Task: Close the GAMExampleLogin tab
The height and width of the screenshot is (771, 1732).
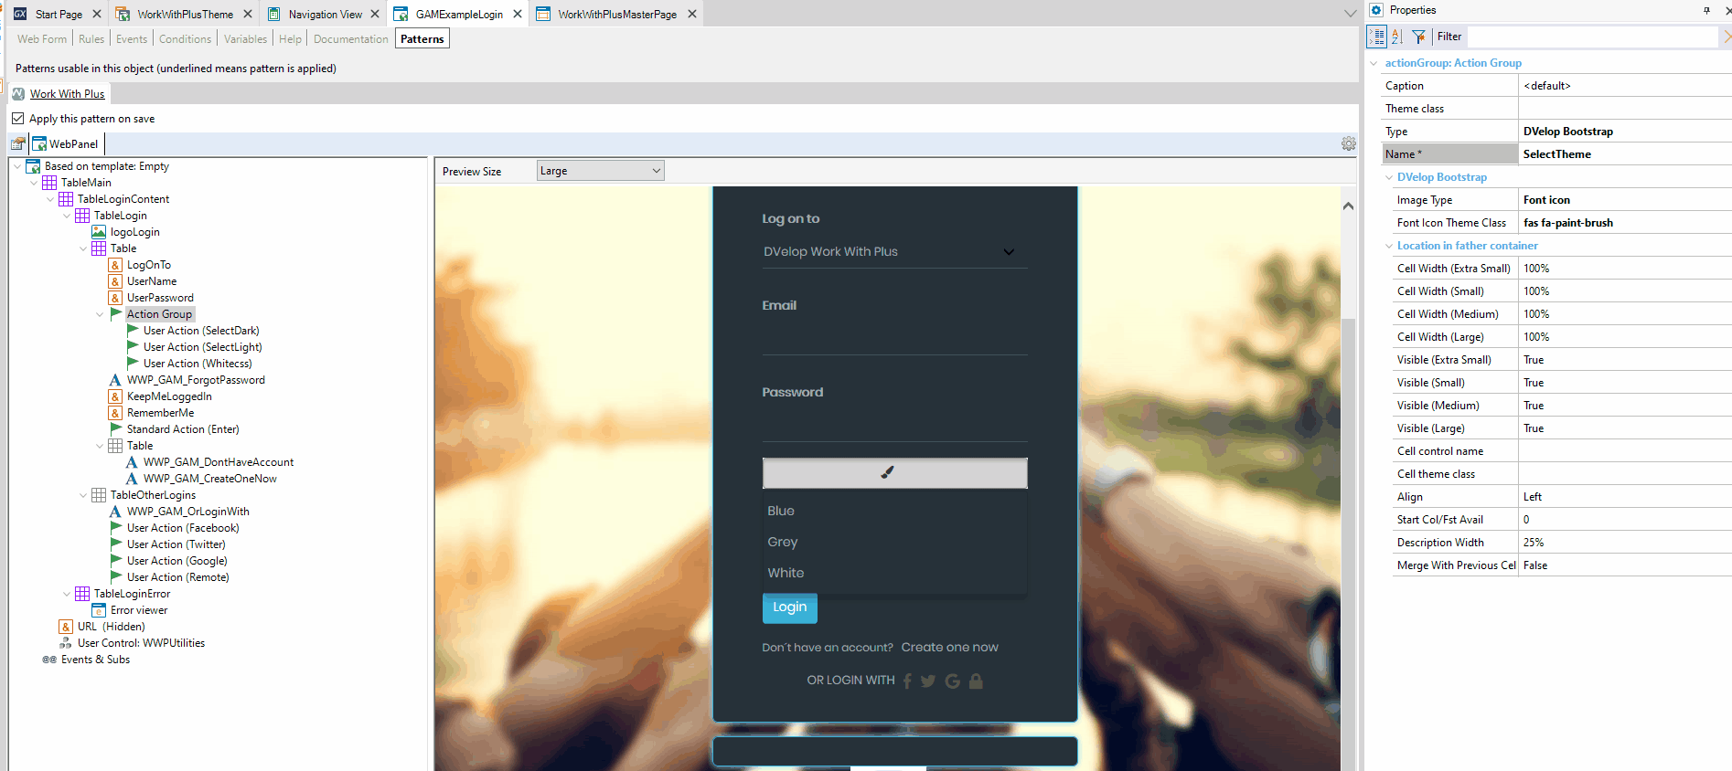Action: 518,15
